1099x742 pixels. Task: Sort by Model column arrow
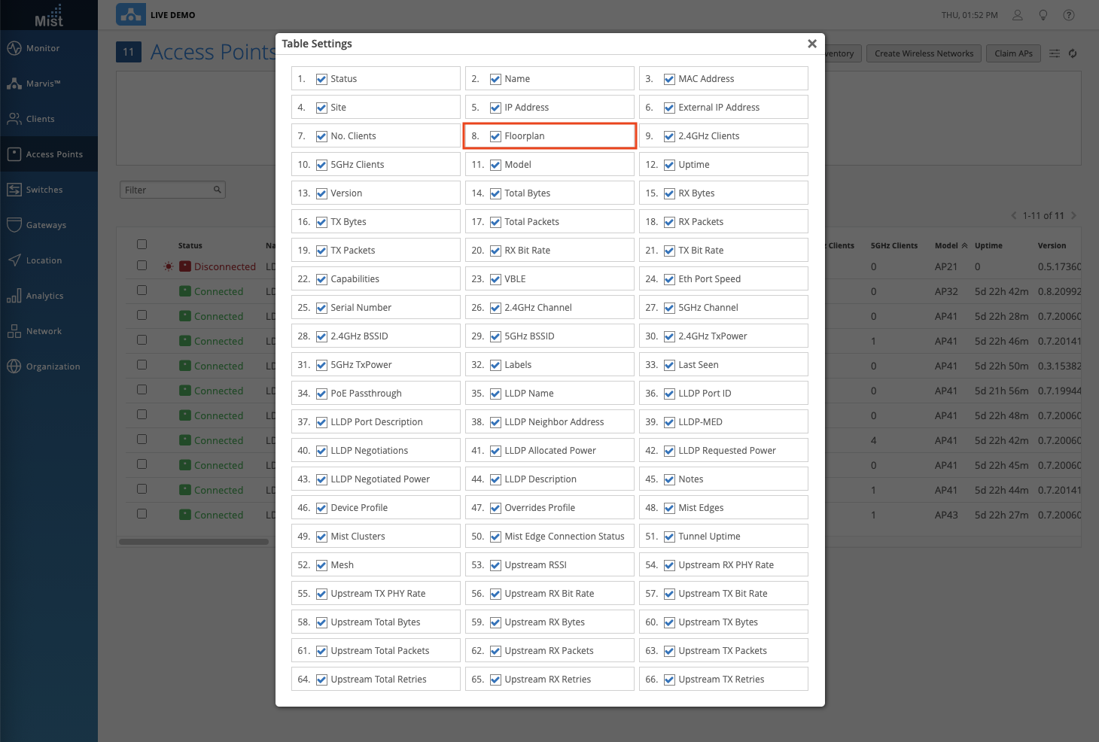[x=965, y=246]
